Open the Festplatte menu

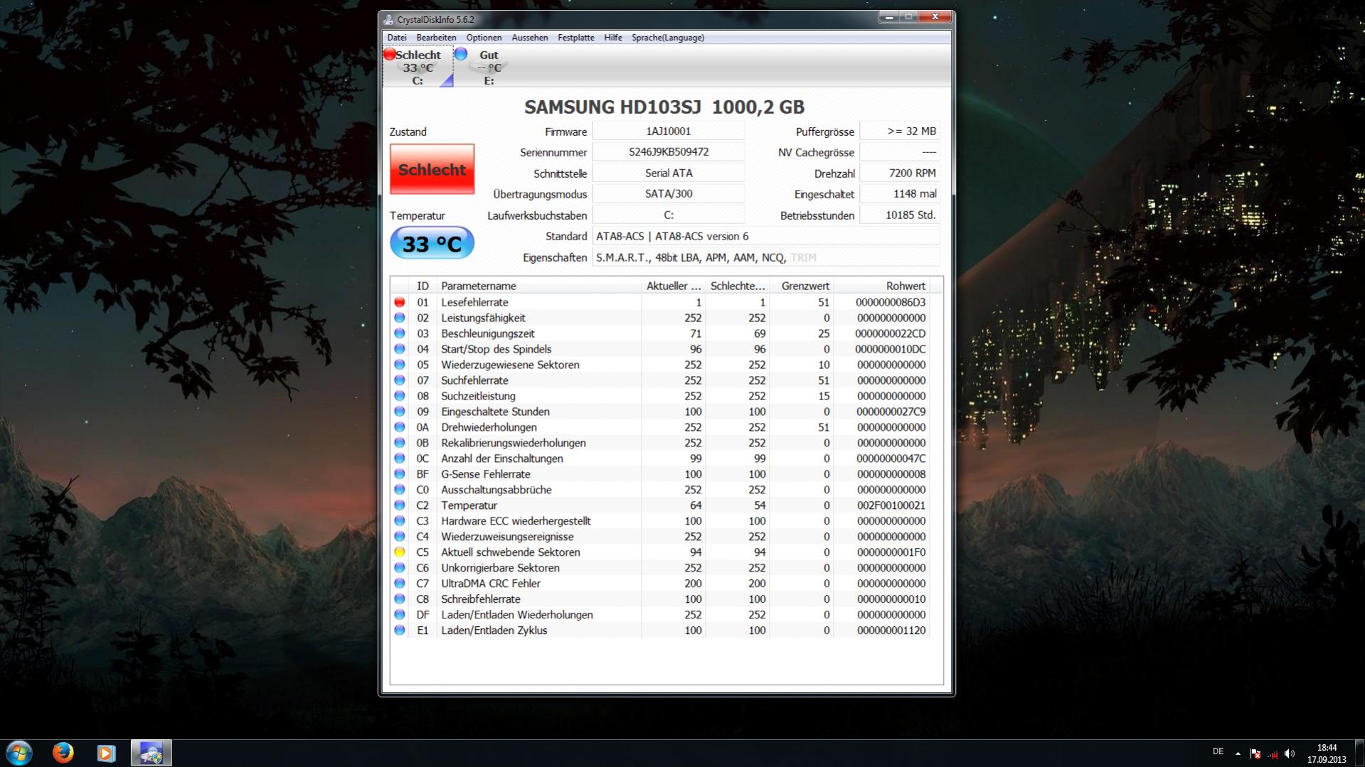click(x=575, y=38)
